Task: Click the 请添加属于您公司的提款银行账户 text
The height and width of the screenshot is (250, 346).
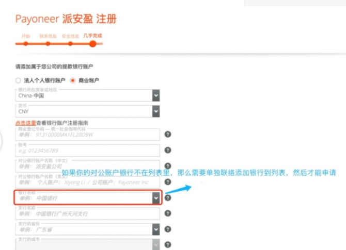Action: (x=54, y=66)
